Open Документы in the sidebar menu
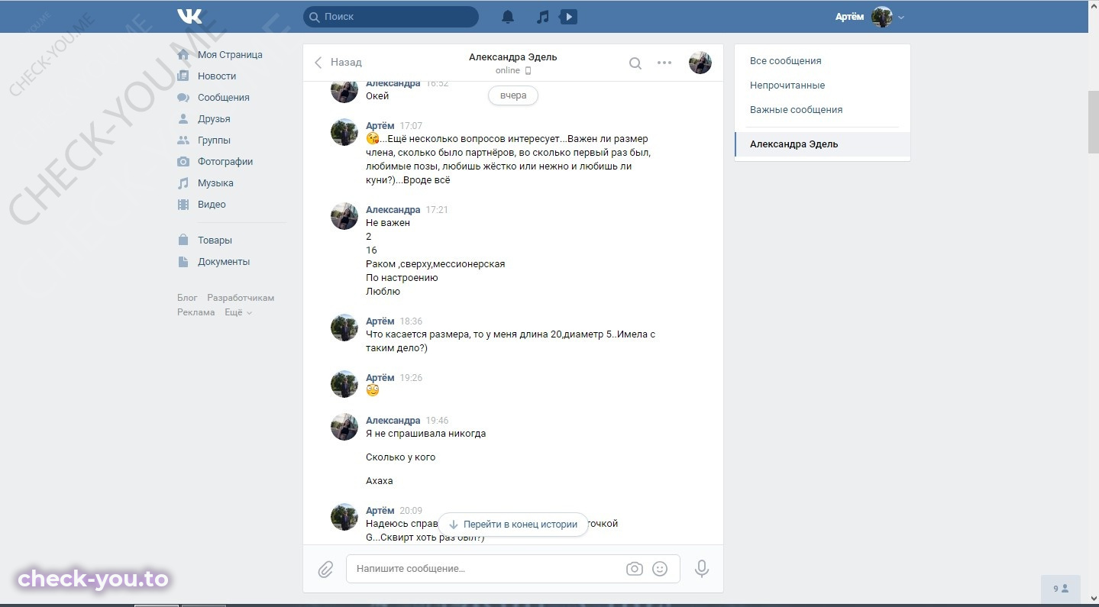This screenshot has height=607, width=1099. point(224,262)
